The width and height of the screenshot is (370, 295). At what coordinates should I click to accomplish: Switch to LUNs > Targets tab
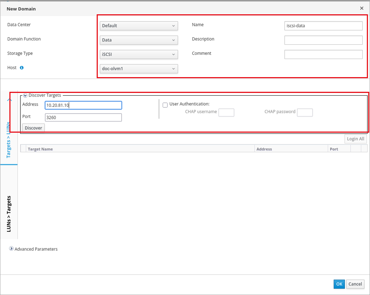tap(9, 214)
